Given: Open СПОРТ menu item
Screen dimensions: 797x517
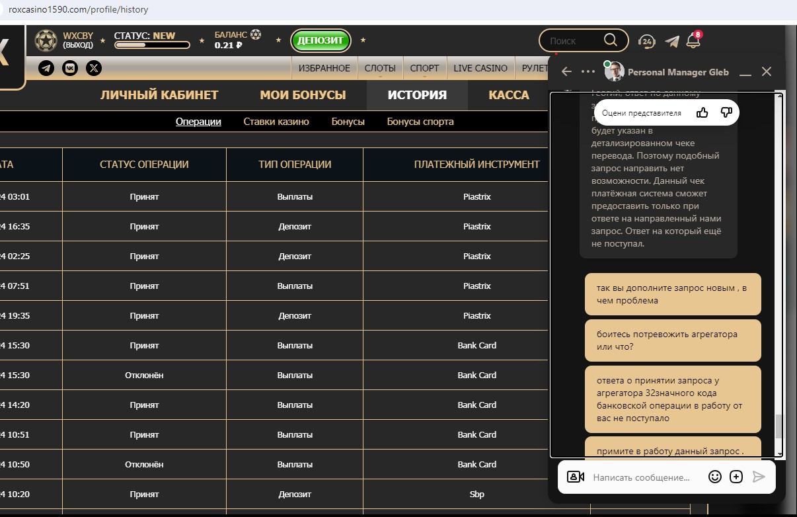Looking at the screenshot, I should [424, 68].
